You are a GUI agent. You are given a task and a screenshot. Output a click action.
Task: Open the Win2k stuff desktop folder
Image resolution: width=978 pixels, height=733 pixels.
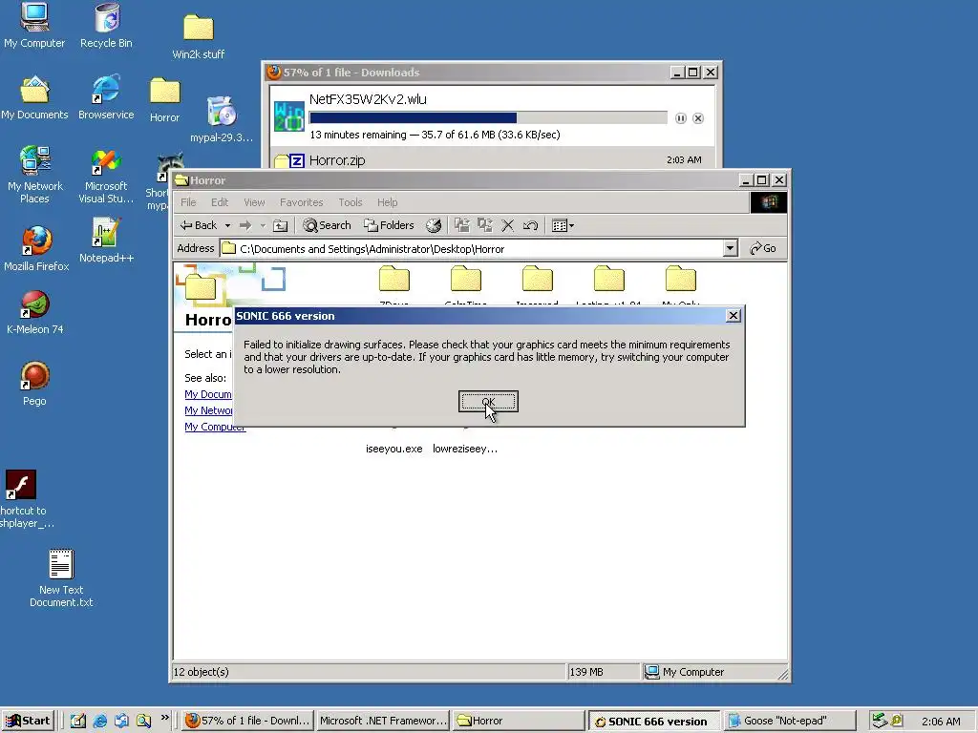(x=199, y=37)
